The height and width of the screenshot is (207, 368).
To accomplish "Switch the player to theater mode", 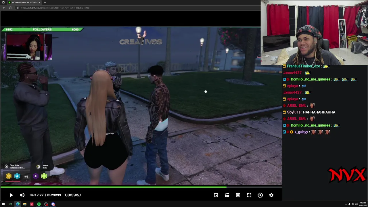I will pyautogui.click(x=238, y=195).
